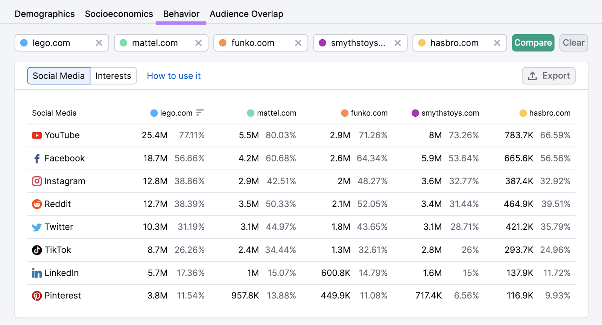
Task: Remove hasbro.com from the comparison
Action: [497, 43]
